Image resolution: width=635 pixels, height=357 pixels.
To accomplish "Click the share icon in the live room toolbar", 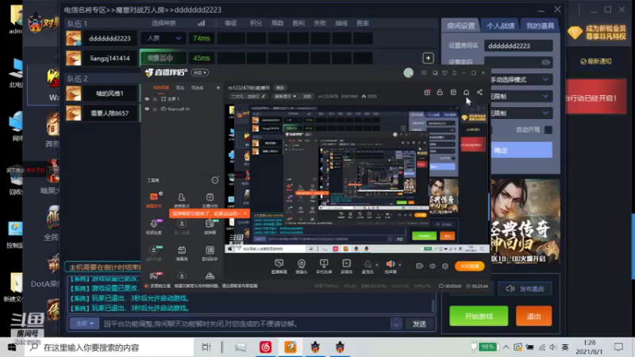I will 480,92.
